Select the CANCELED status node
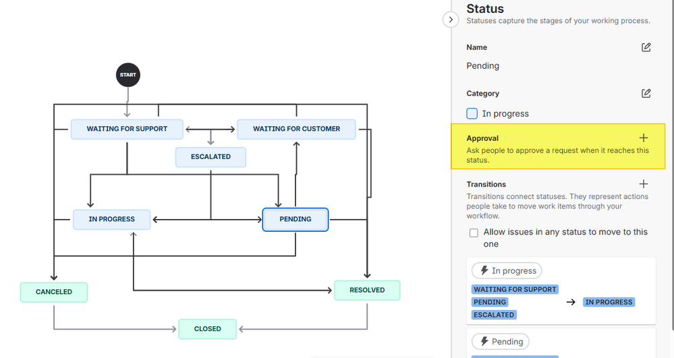The image size is (674, 358). 54,292
